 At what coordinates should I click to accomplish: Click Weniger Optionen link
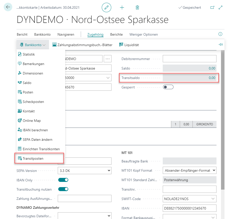click(x=143, y=34)
